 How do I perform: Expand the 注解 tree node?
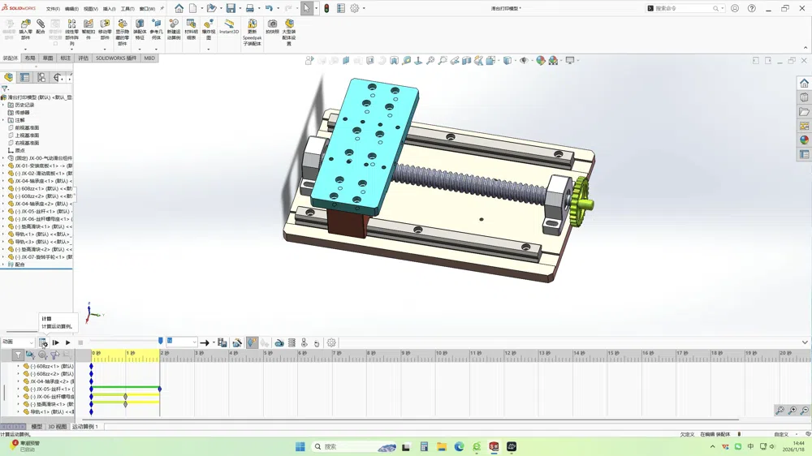point(3,120)
